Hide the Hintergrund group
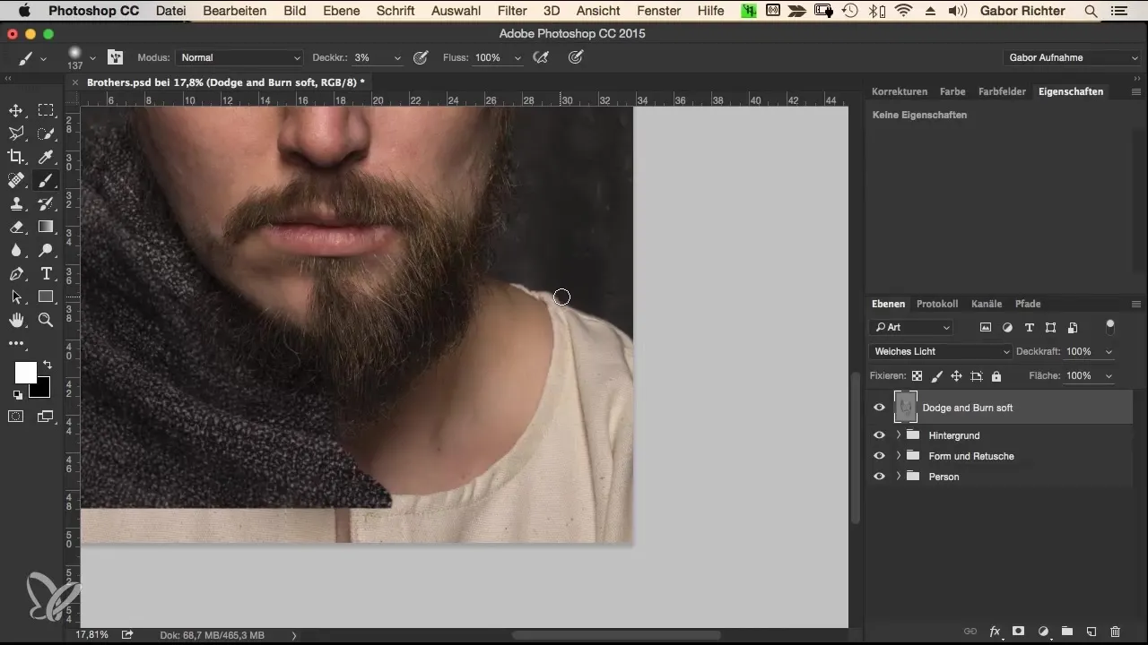 pos(879,435)
